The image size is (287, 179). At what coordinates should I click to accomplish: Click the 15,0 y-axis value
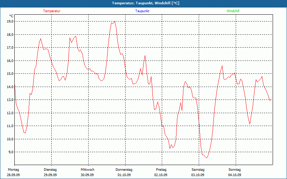(10, 74)
